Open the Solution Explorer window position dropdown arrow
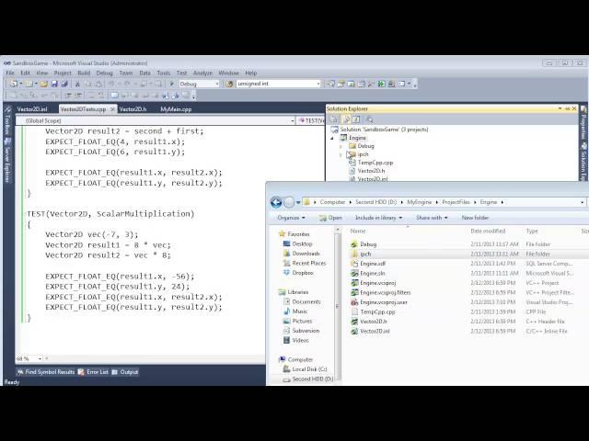589x441 pixels. coord(560,108)
